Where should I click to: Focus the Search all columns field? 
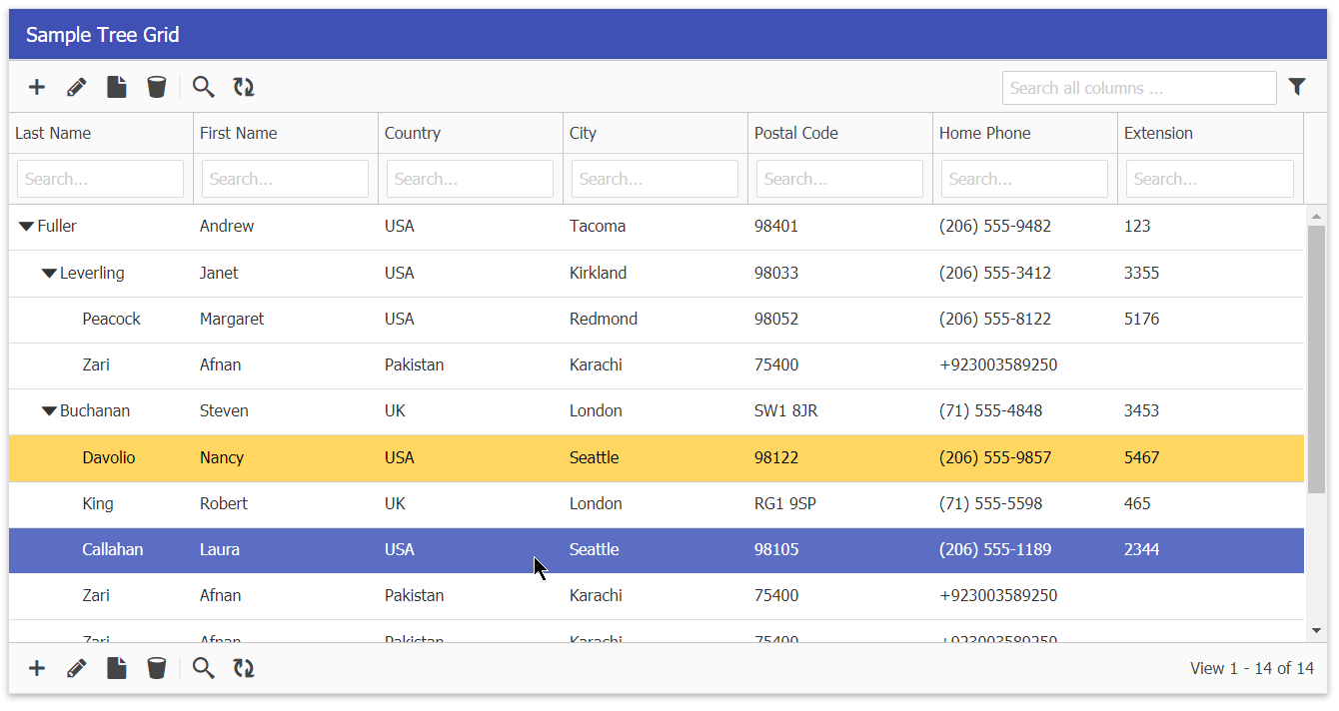1139,88
